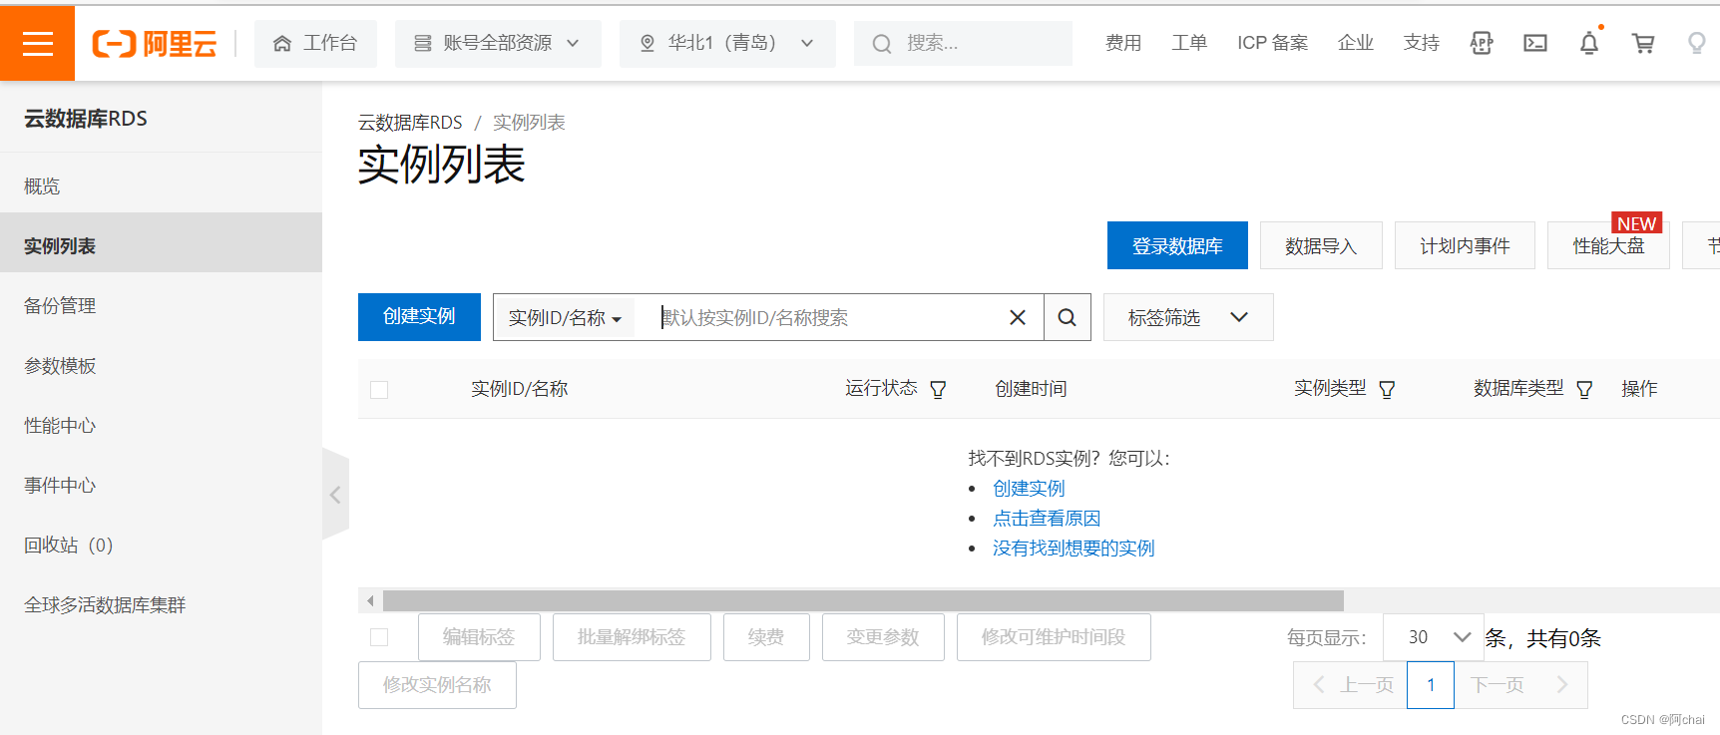Toggle the bottom batch-select checkbox
1720x735 pixels.
(x=379, y=637)
